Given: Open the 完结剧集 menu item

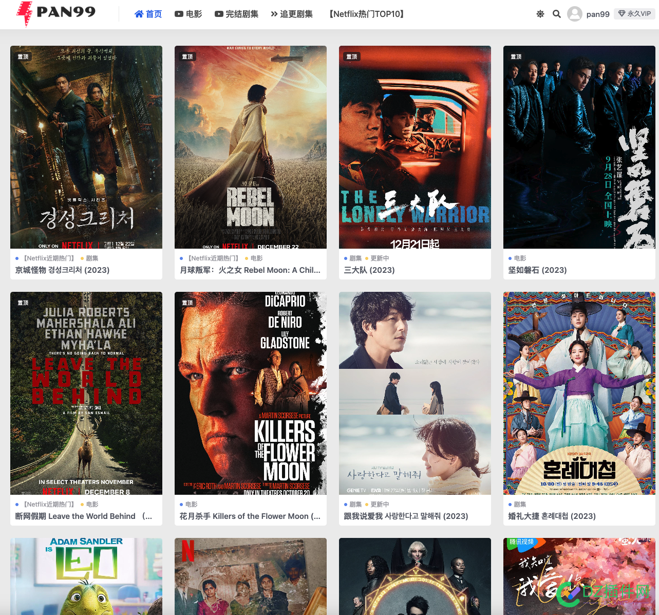Looking at the screenshot, I should (236, 14).
